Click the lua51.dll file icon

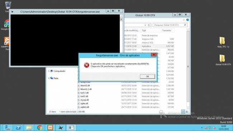79,96
